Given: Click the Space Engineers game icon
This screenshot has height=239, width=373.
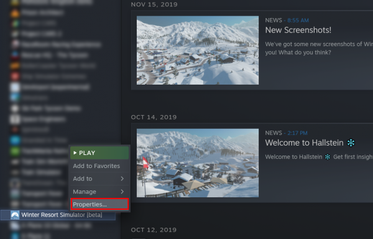Looking at the screenshot, I should pyautogui.click(x=15, y=119).
